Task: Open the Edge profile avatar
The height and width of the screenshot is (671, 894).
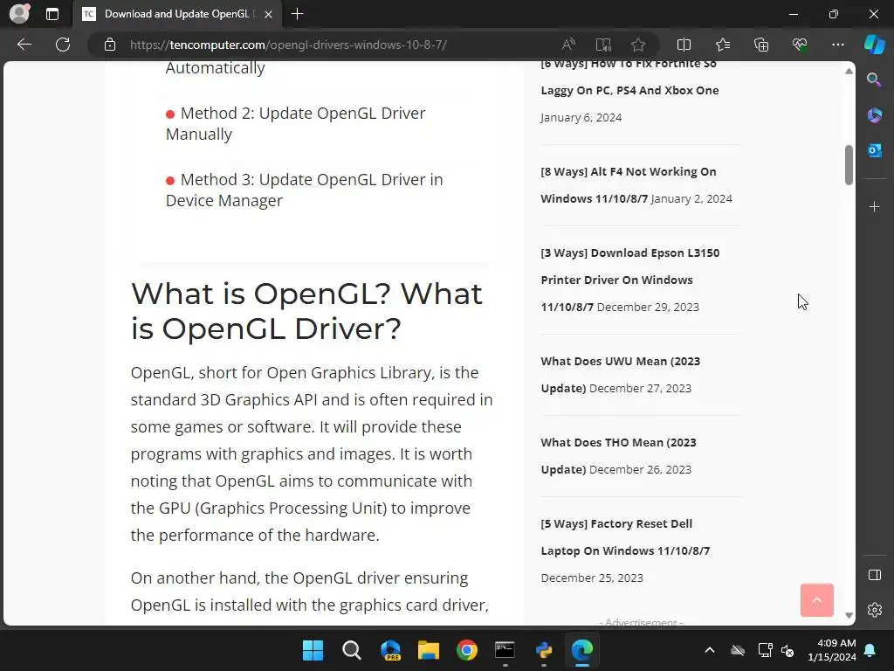Action: [x=19, y=14]
